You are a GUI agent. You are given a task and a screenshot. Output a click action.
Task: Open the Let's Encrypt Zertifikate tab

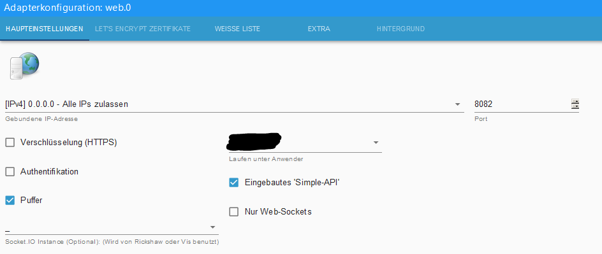click(143, 29)
